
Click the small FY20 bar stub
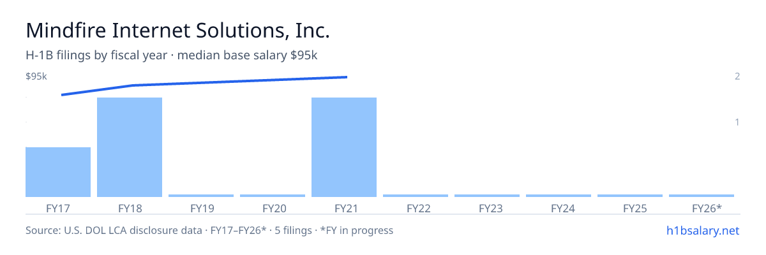tap(273, 196)
